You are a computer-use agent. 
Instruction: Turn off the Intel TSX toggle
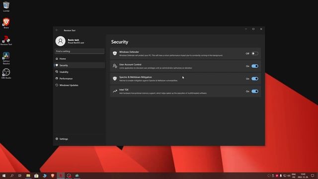tap(255, 91)
